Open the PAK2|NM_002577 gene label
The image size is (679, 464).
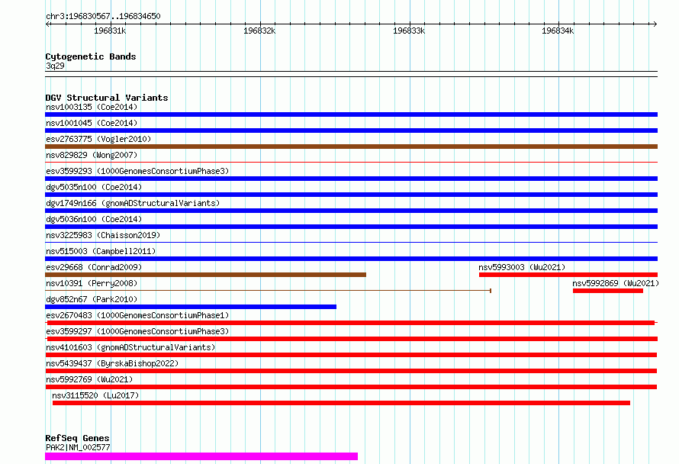(78, 447)
